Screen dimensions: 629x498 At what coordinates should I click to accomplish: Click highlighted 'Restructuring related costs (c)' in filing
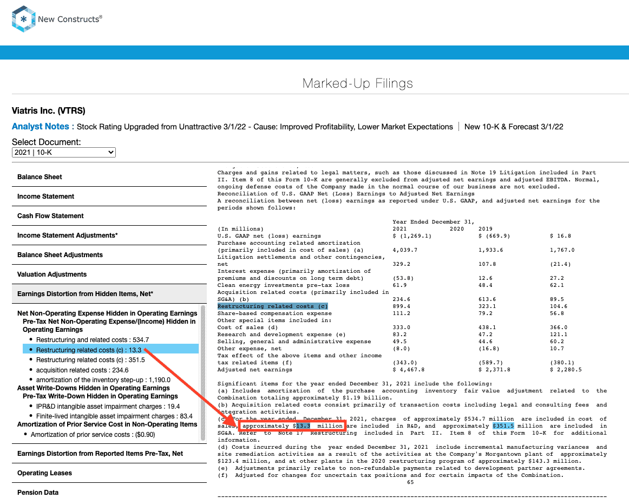(x=273, y=306)
